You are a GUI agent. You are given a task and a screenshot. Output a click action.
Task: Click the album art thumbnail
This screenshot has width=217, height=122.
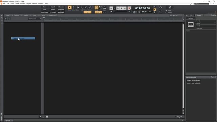coord(191,25)
